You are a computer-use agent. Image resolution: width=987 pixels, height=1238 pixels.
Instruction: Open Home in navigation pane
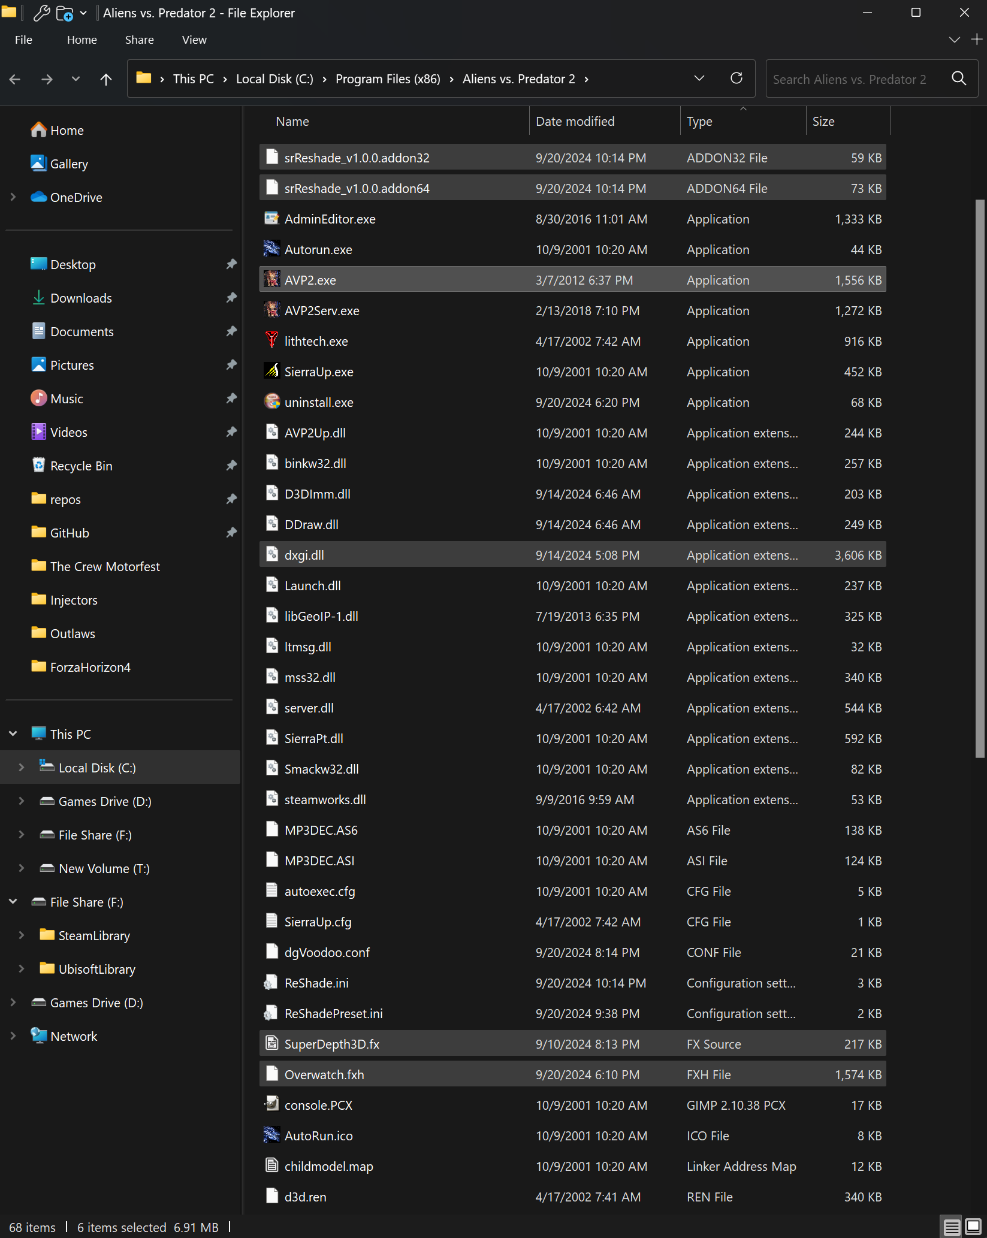point(67,130)
